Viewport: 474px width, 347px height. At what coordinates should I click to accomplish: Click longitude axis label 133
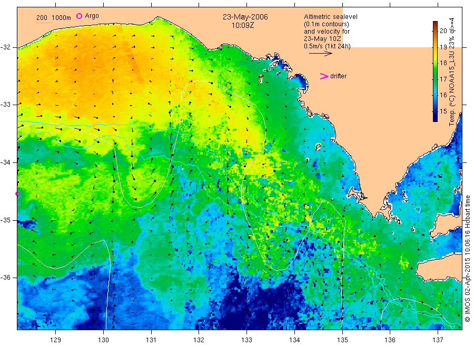[x=246, y=340]
